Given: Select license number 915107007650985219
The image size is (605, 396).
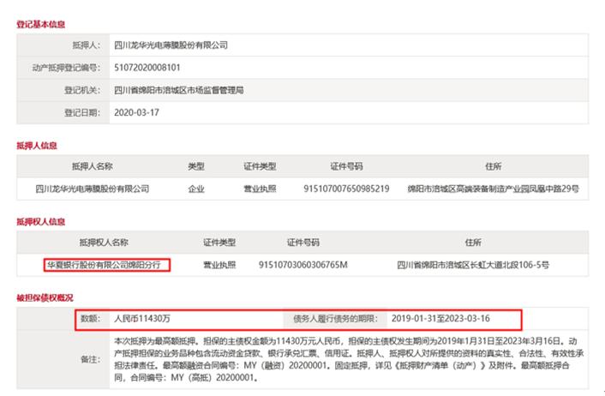Looking at the screenshot, I should pos(346,189).
